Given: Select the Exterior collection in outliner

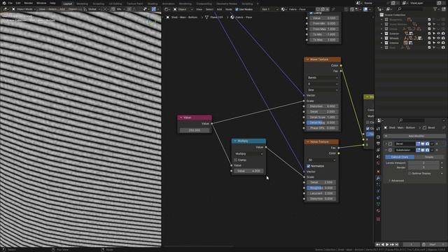Looking at the screenshot, I should 394,34.
